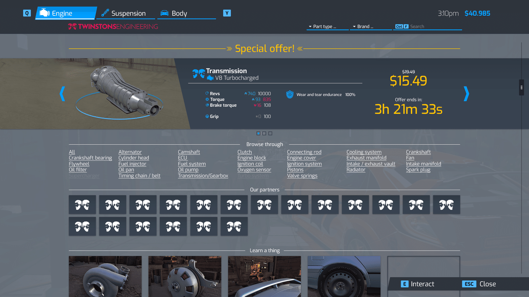The image size is (529, 297).
Task: Click the first partner logo in top row
Action: click(82, 205)
